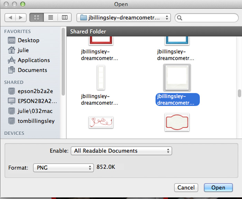Image resolution: width=242 pixels, height=199 pixels.
Task: Go forward with the right arrow button
Action: click(x=21, y=18)
